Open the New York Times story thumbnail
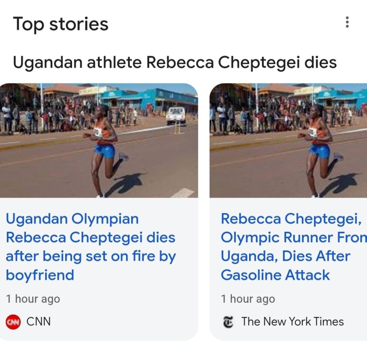The image size is (367, 354). 288,140
